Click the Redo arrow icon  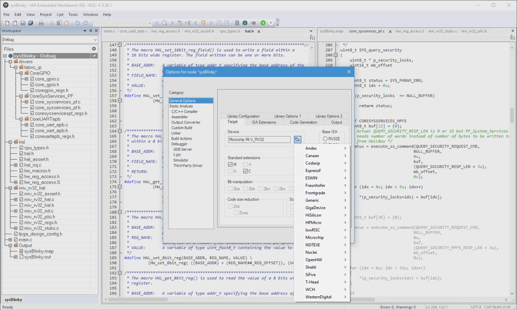pyautogui.click(x=85, y=23)
